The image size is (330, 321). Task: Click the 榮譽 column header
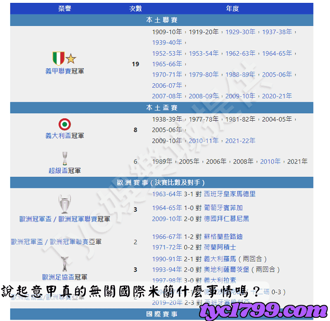(x=65, y=9)
